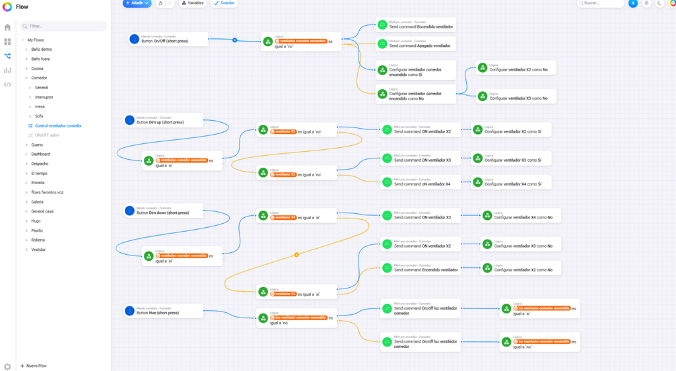The width and height of the screenshot is (676, 371).
Task: Focus the Filtrar flow filter field
Action: tap(63, 26)
